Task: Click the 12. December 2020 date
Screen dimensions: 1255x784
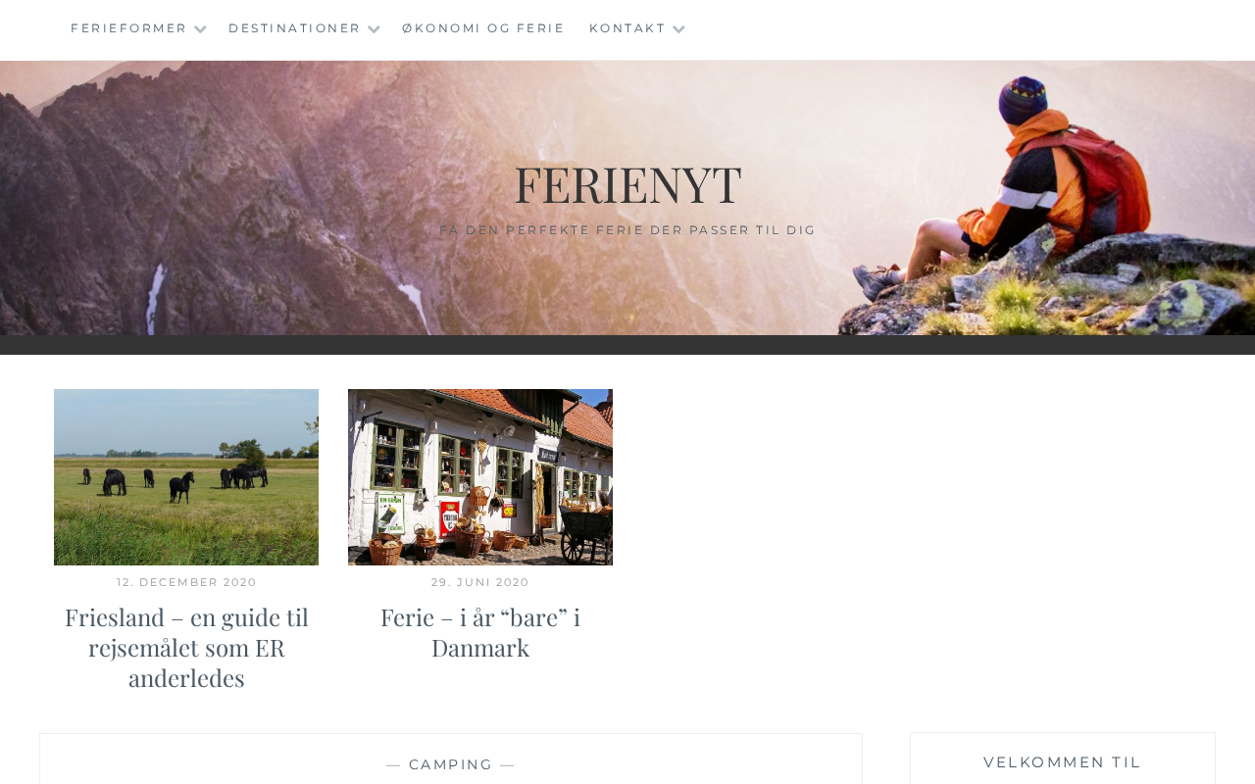Action: (186, 582)
